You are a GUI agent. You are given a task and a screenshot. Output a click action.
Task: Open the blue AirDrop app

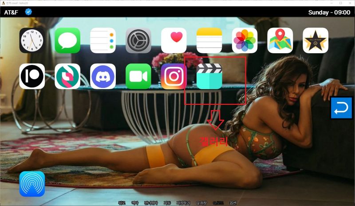32,184
